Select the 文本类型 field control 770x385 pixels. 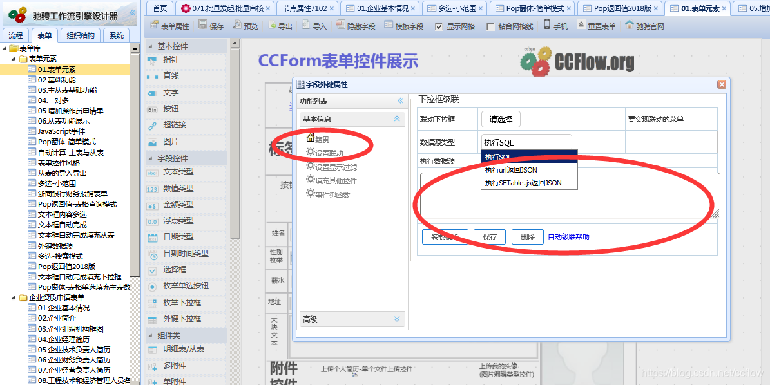tap(178, 172)
